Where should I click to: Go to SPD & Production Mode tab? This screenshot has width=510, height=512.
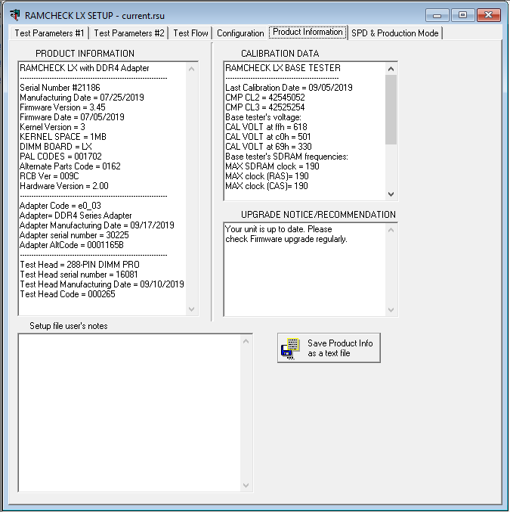click(395, 33)
